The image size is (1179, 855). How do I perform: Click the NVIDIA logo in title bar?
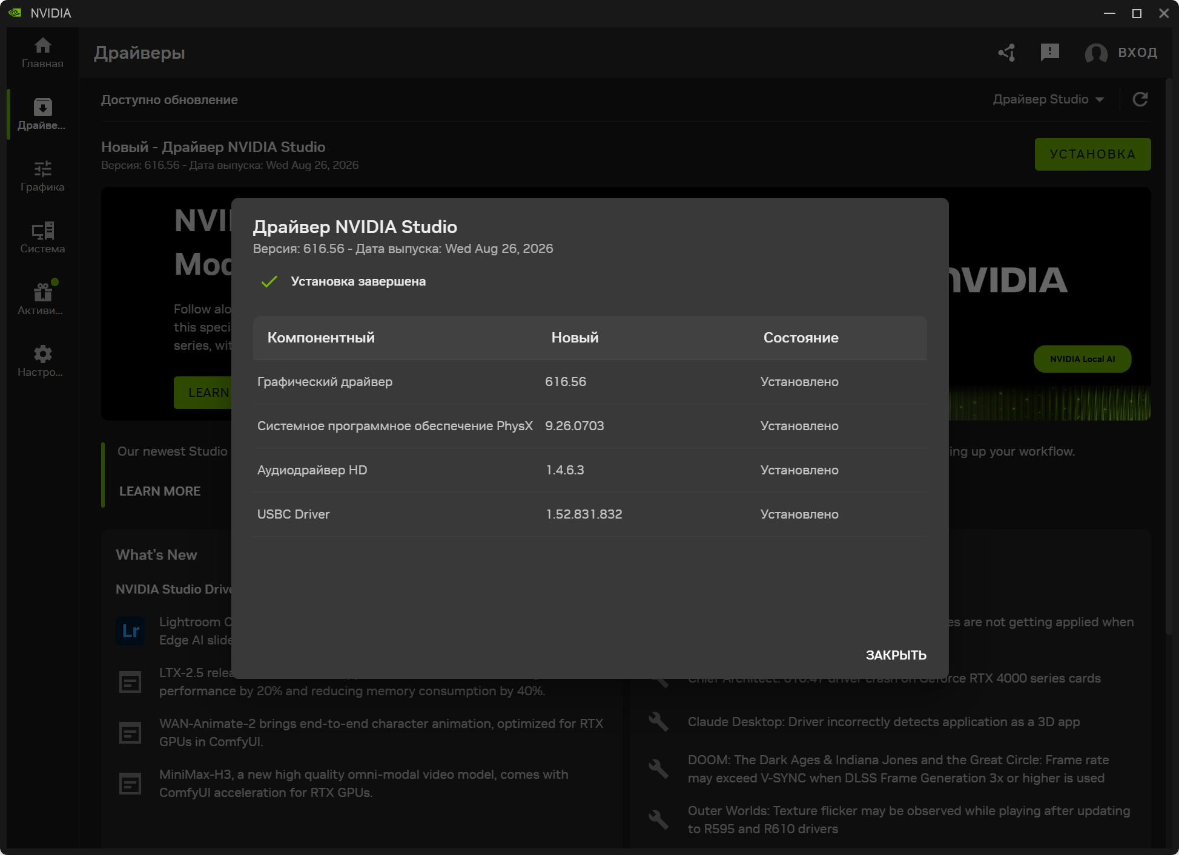tap(15, 13)
